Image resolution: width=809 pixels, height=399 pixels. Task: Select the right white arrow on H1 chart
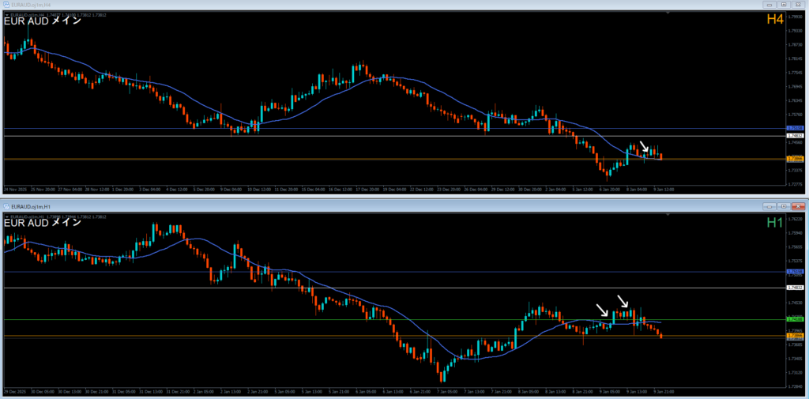click(623, 301)
